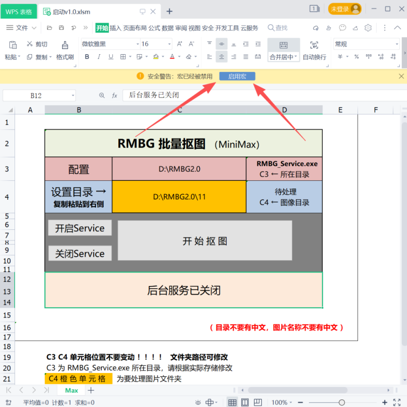Viewport: 407px width, 407px height.
Task: Click the Cut (剪切) scissors icon
Action: point(30,44)
